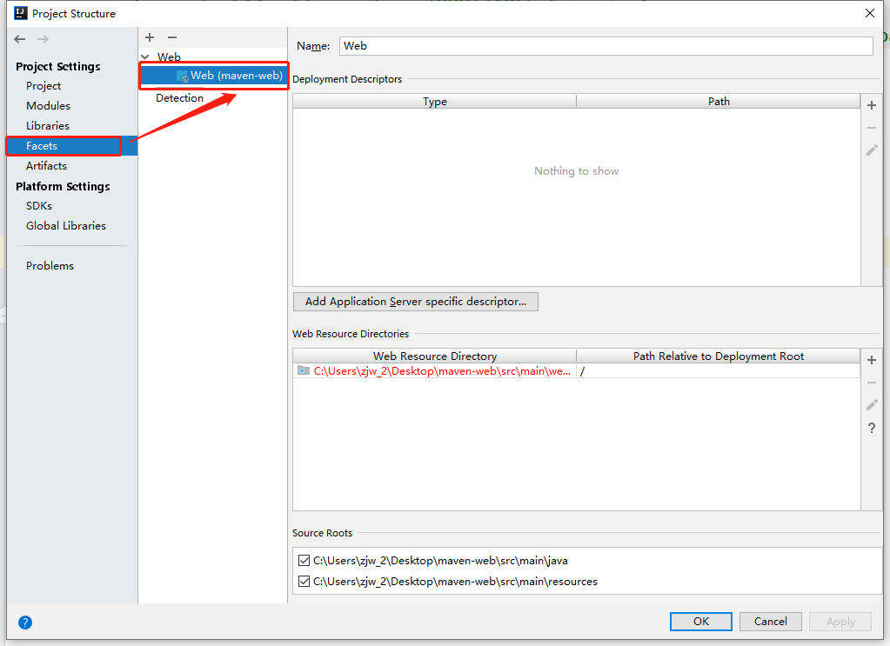The image size is (890, 646).
Task: Click the back navigation arrow
Action: tap(20, 39)
